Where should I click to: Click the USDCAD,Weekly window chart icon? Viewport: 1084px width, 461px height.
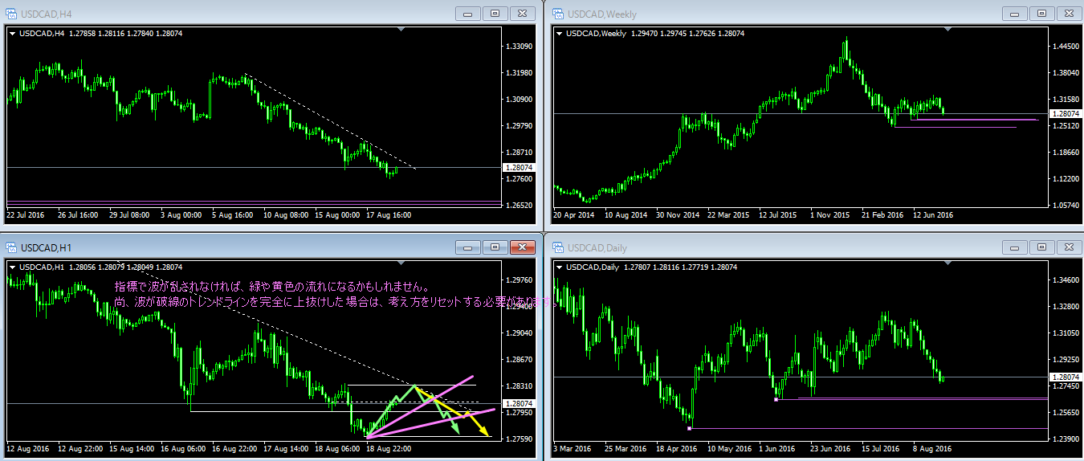click(557, 14)
